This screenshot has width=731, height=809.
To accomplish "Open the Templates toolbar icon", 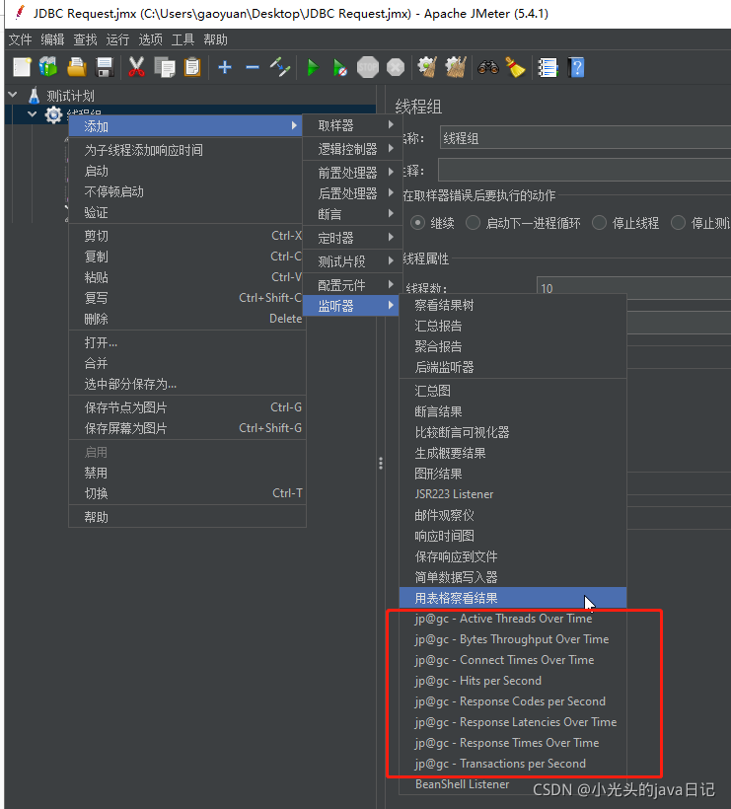I will (48, 68).
